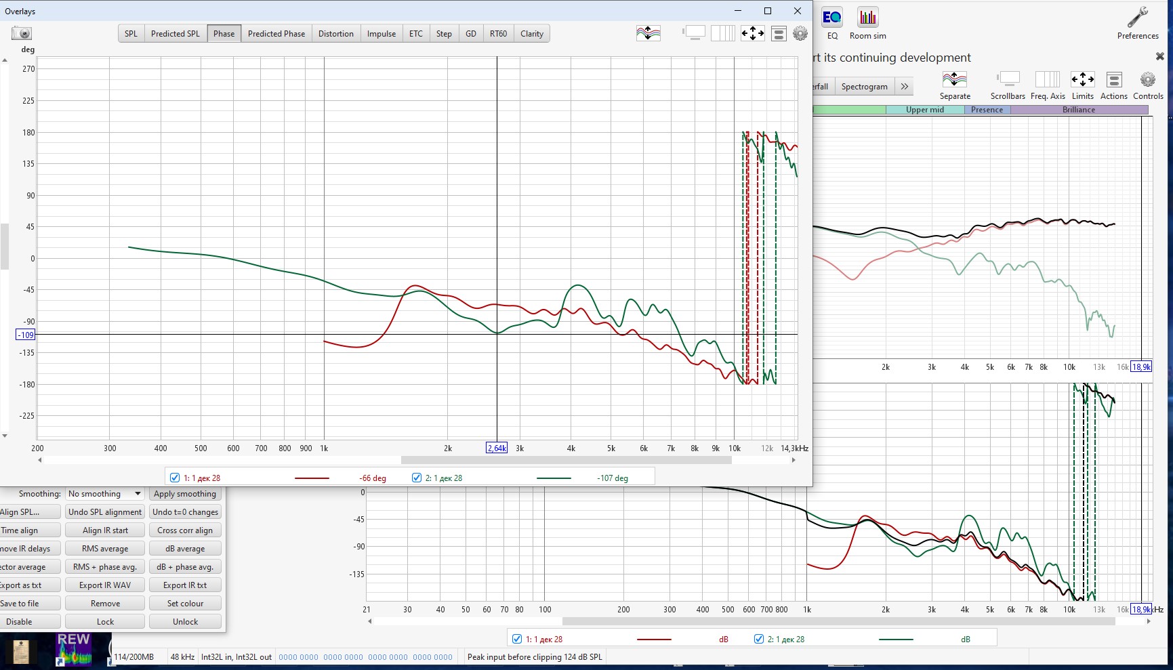Click Undo SPL alignment button
1173x670 pixels.
coord(105,512)
